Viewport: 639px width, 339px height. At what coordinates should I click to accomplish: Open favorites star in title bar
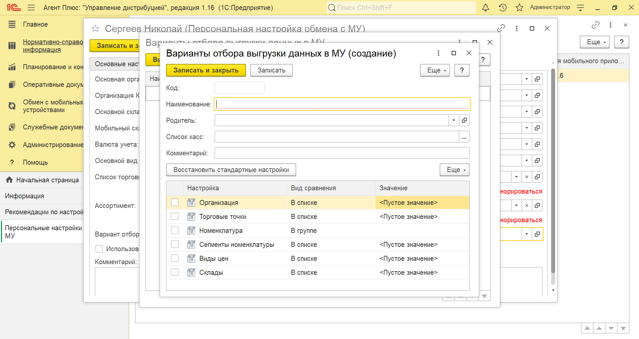click(x=520, y=7)
